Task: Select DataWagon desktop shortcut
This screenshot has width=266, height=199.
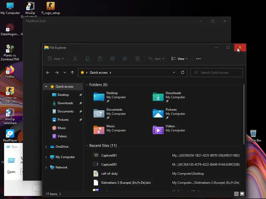Action: tap(10, 30)
